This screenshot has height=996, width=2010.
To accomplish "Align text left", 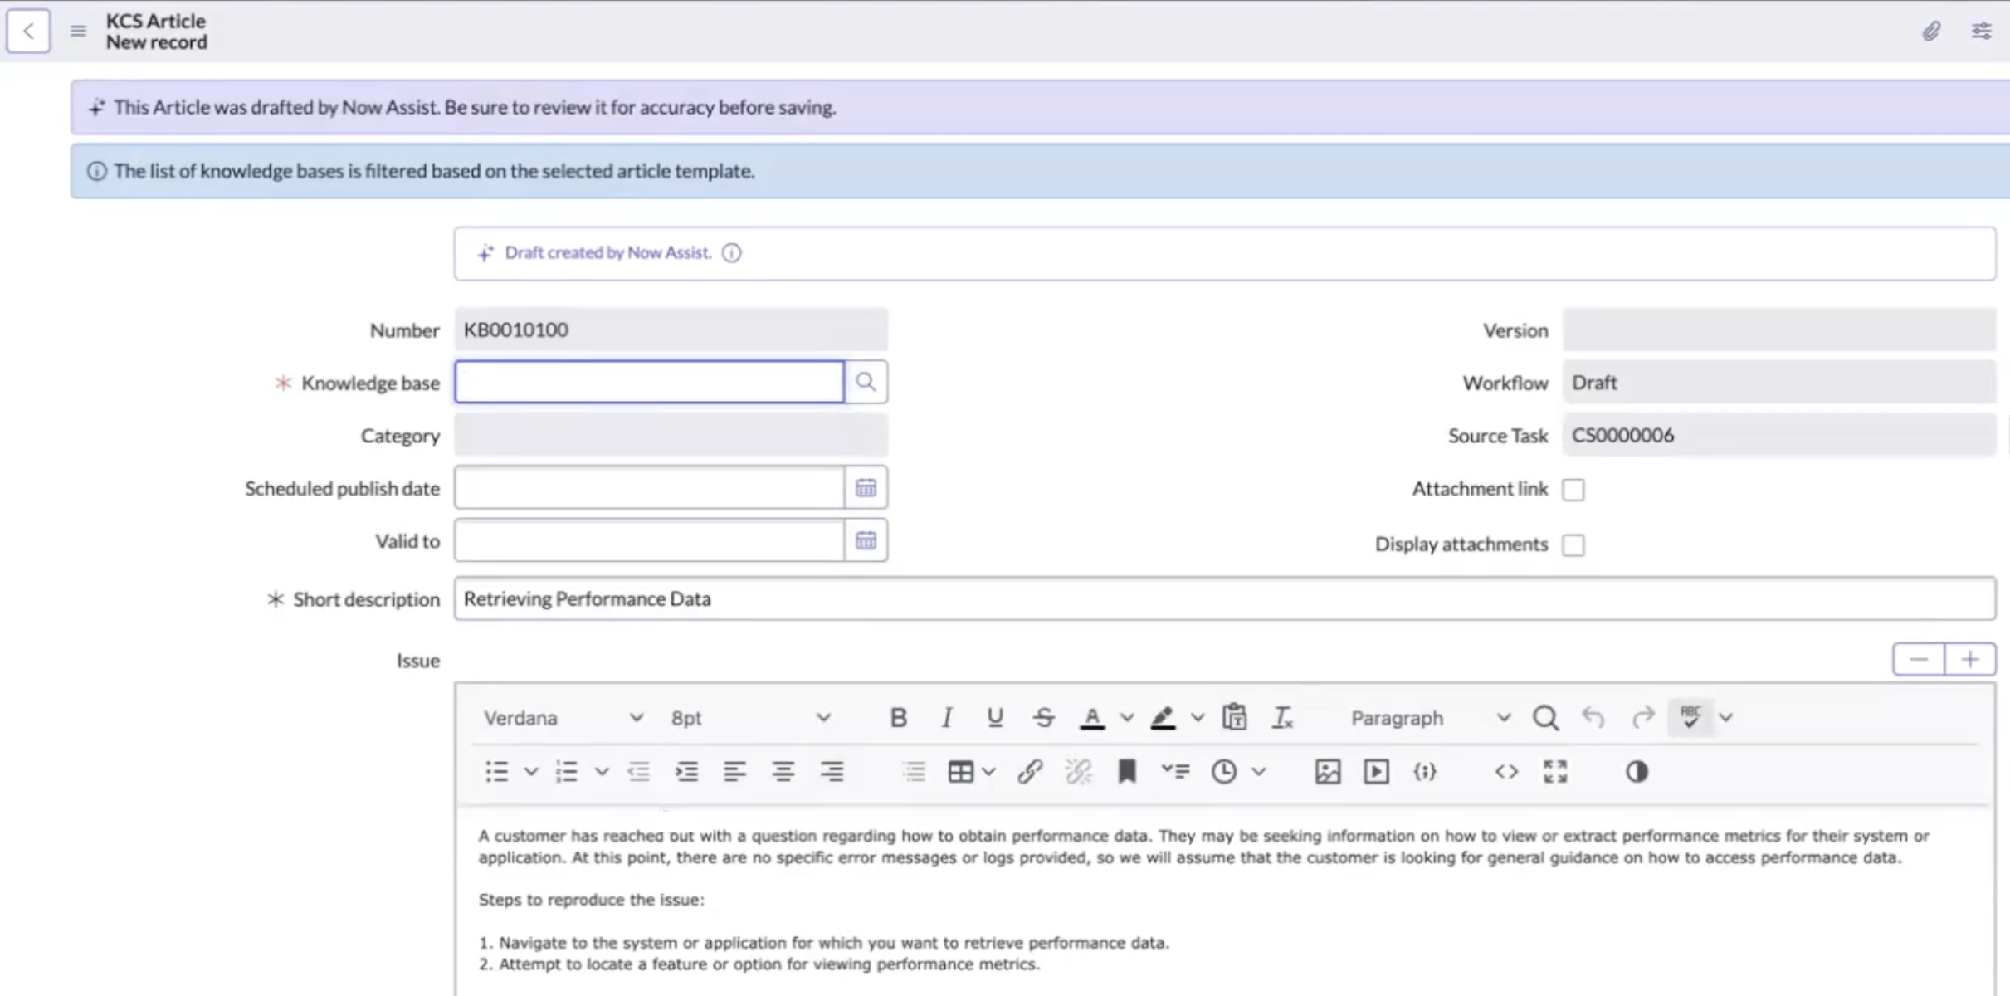I will tap(734, 772).
